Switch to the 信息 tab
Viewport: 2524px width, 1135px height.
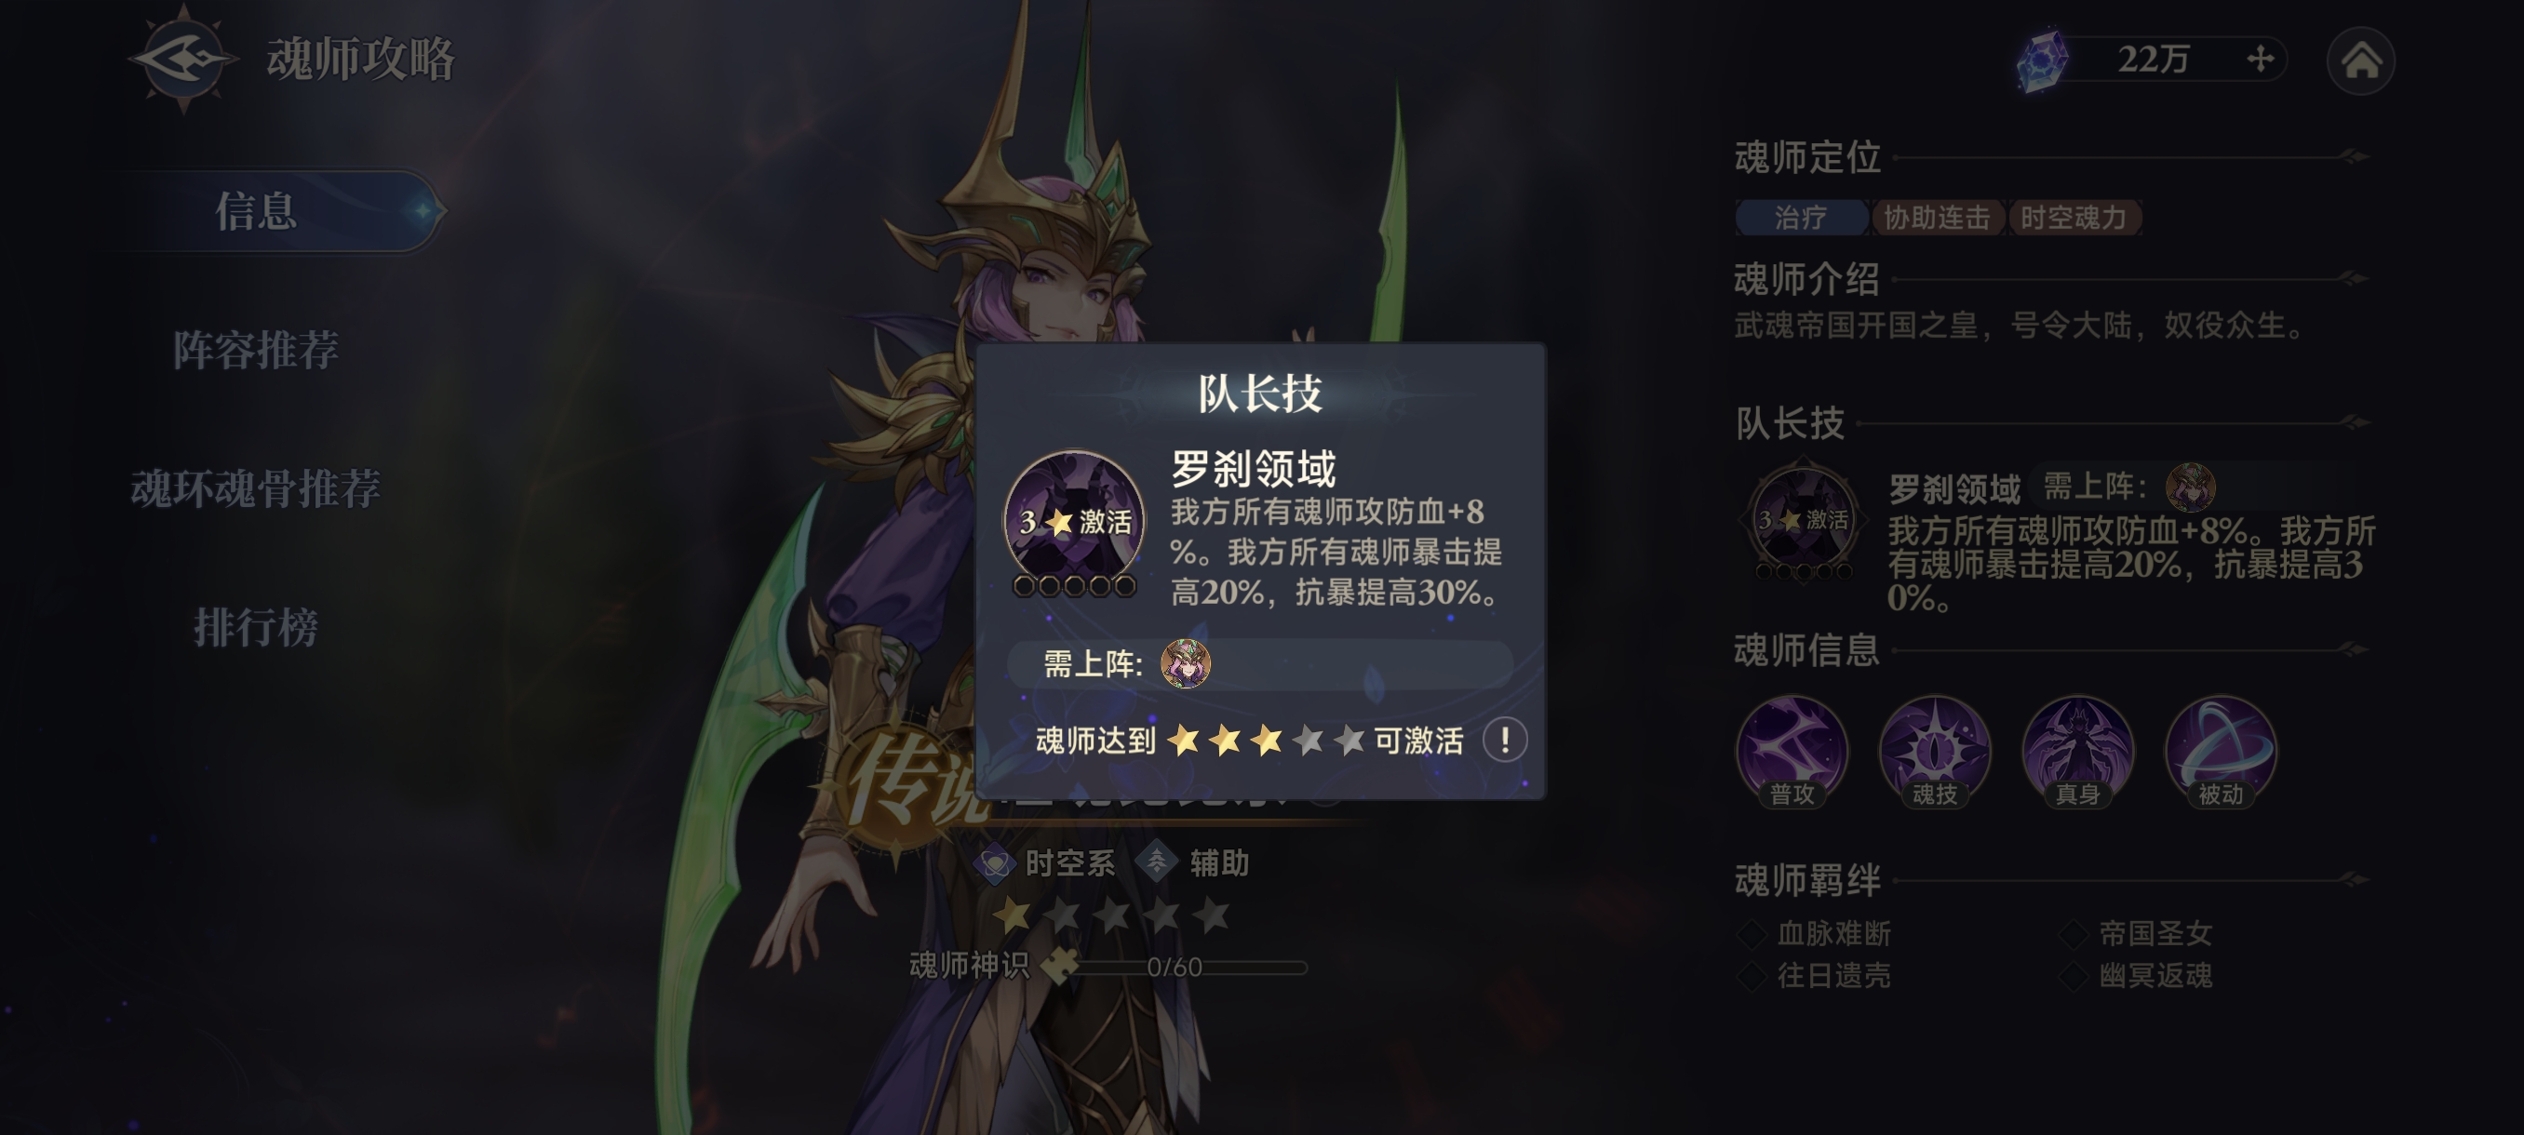pyautogui.click(x=257, y=210)
